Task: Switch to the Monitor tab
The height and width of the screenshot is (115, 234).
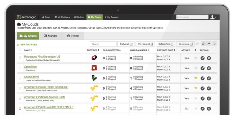Action: point(51,36)
